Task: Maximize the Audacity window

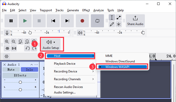Action: (158, 4)
